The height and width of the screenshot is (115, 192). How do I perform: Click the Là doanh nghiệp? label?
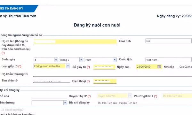coord(12,110)
